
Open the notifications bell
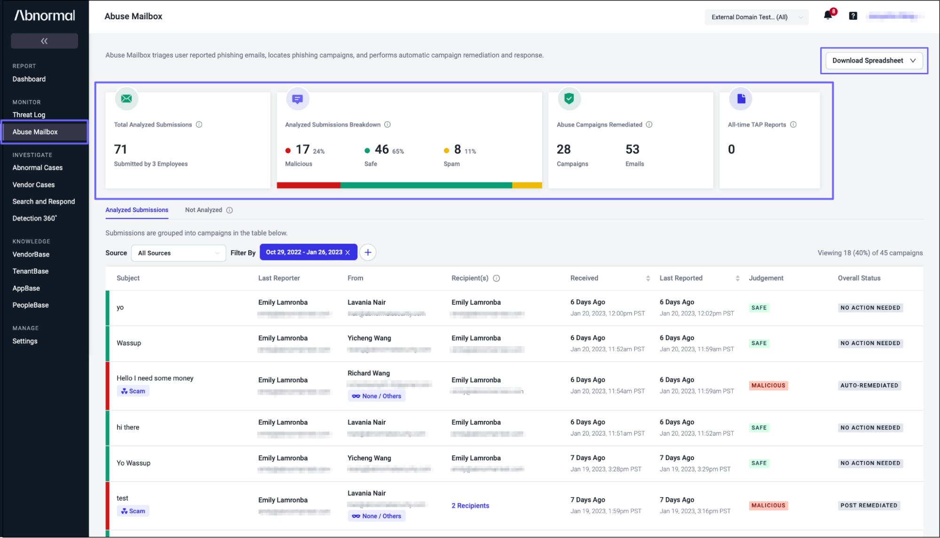[828, 16]
